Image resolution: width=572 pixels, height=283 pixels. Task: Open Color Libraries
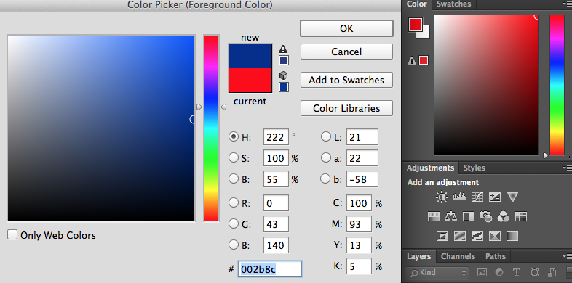click(x=346, y=108)
